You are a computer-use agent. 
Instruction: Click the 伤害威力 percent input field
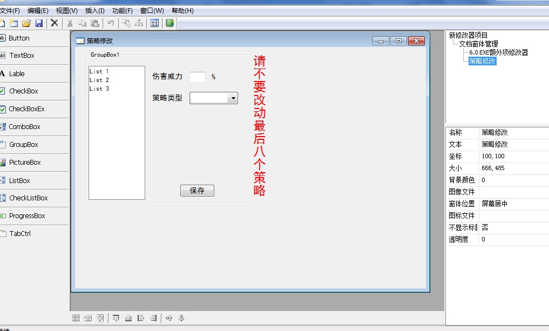198,77
